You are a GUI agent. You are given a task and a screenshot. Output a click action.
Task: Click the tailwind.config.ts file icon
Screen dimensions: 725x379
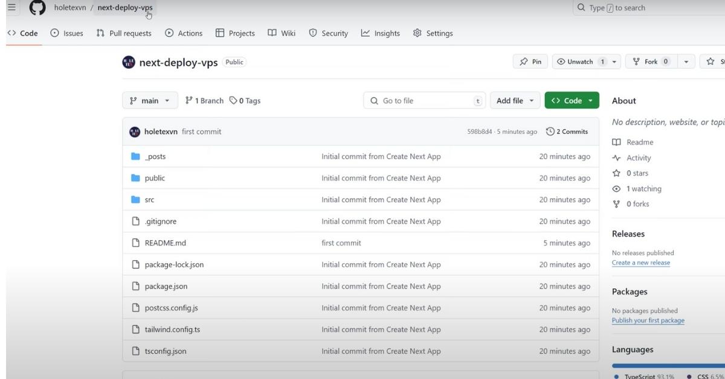[x=136, y=330]
